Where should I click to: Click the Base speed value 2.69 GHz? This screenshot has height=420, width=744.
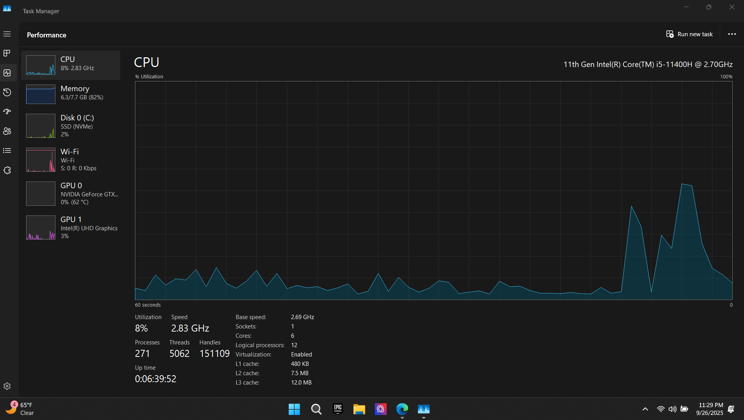pyautogui.click(x=302, y=317)
